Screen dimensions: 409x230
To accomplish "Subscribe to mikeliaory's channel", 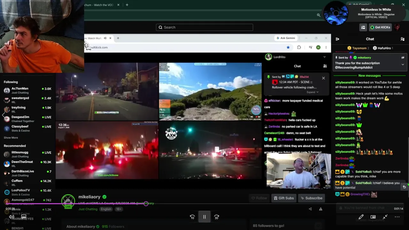I will pos(311,198).
